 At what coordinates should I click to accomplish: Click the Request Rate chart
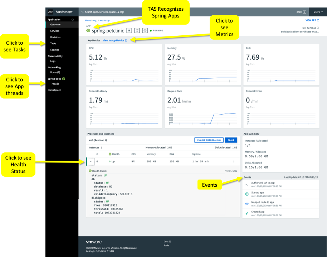coord(203,119)
